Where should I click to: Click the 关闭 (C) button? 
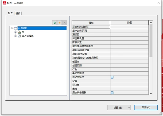[146, 107]
